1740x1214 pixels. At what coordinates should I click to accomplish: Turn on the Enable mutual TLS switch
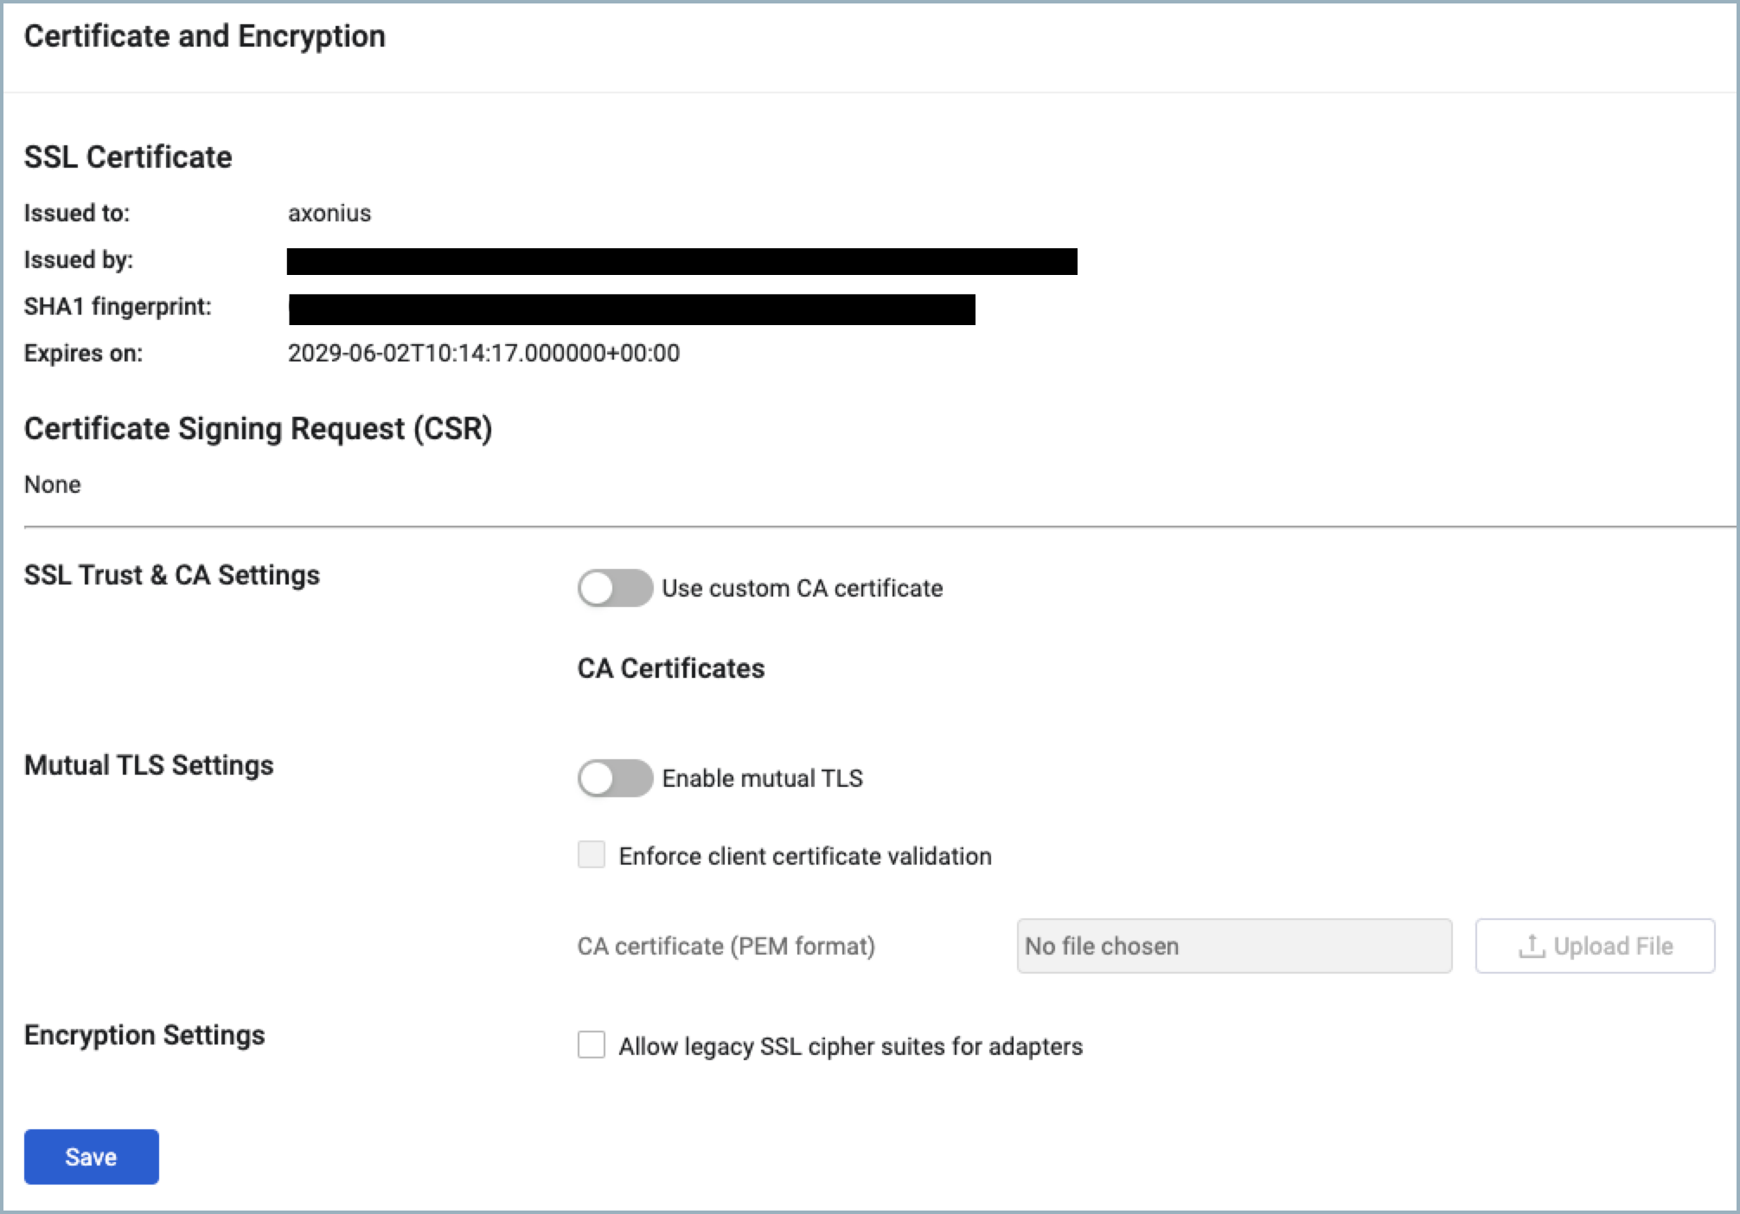[x=615, y=778]
